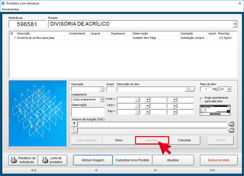Click the Observação column header
The width and height of the screenshot is (244, 176).
(x=156, y=33)
